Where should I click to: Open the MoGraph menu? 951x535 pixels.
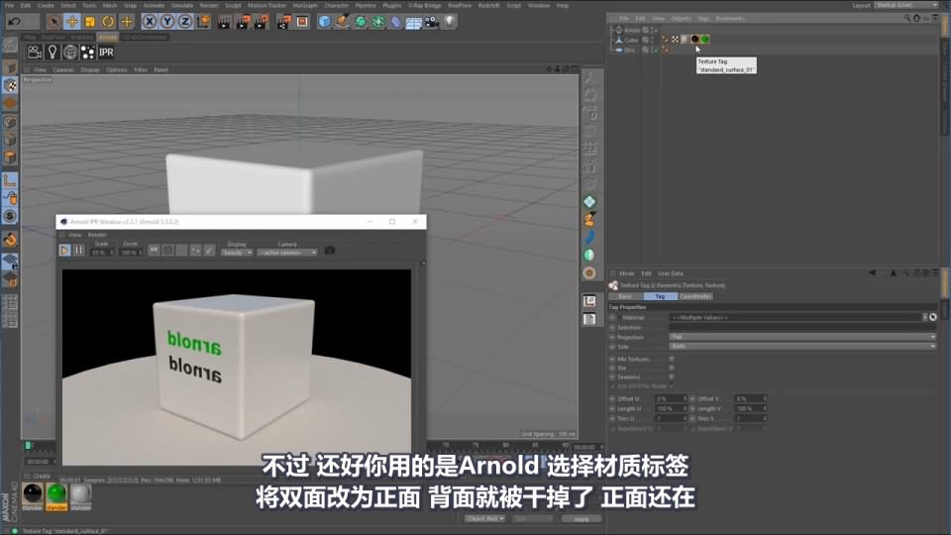(x=304, y=6)
